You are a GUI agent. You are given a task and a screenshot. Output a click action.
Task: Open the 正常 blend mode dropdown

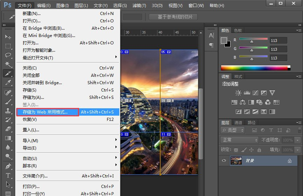(240, 140)
